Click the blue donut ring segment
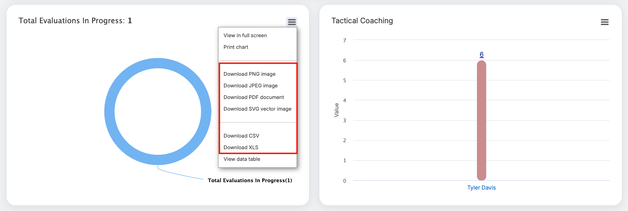This screenshot has height=211, width=628. 110,112
